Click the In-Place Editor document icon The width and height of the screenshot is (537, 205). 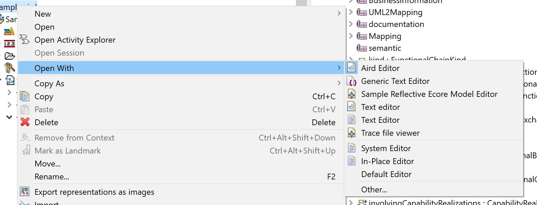[x=351, y=161]
